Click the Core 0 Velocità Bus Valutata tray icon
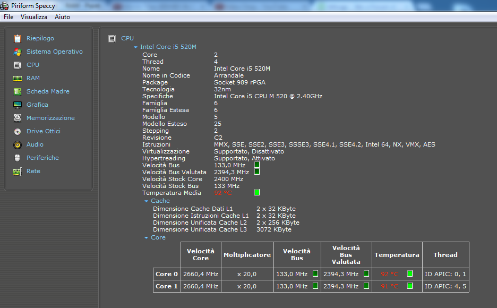 [366, 273]
